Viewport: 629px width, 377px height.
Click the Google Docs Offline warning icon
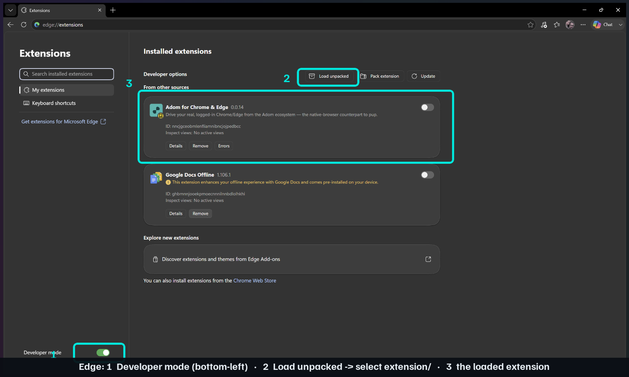(x=168, y=182)
